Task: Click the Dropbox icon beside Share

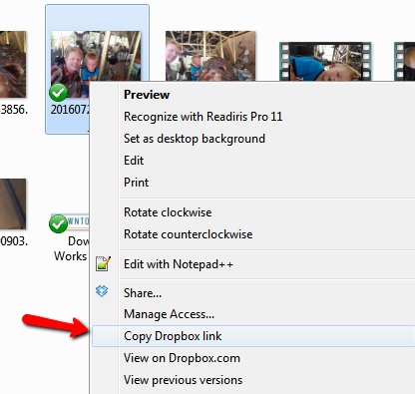Action: click(x=102, y=291)
